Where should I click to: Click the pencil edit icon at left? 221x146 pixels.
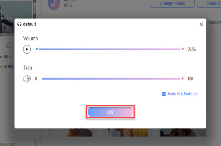pyautogui.click(x=8, y=45)
